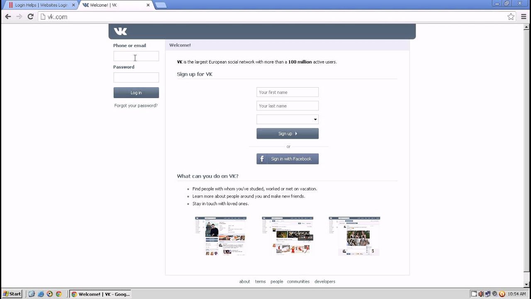Click the browser forward arrow

[19, 17]
